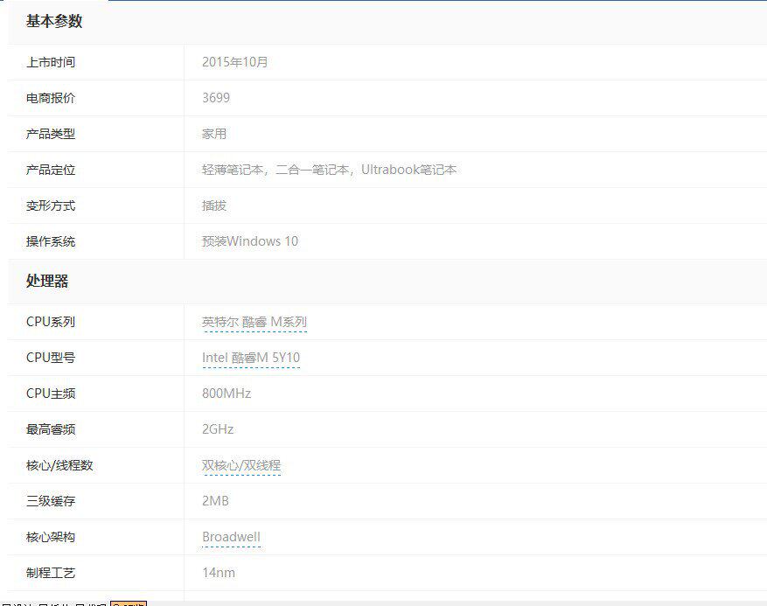Open the Broadwell architecture link
Viewport: 767px width, 606px height.
click(231, 537)
